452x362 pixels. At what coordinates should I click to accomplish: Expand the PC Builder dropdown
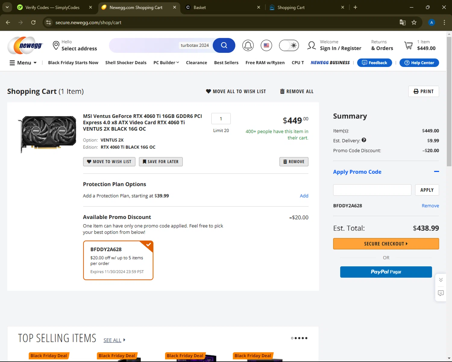(166, 63)
